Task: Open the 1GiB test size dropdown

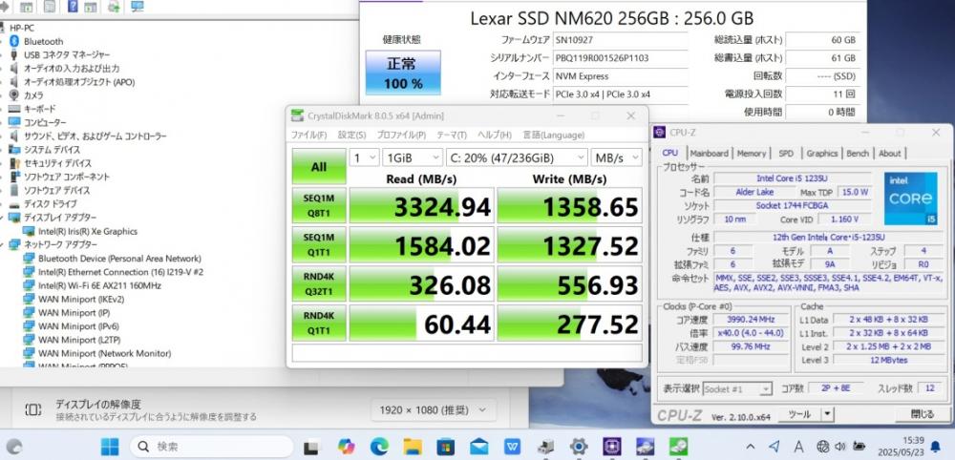Action: point(413,157)
